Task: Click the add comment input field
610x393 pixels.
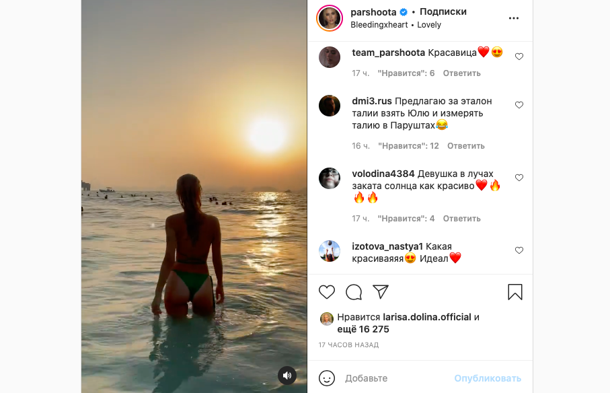Action: pos(397,378)
